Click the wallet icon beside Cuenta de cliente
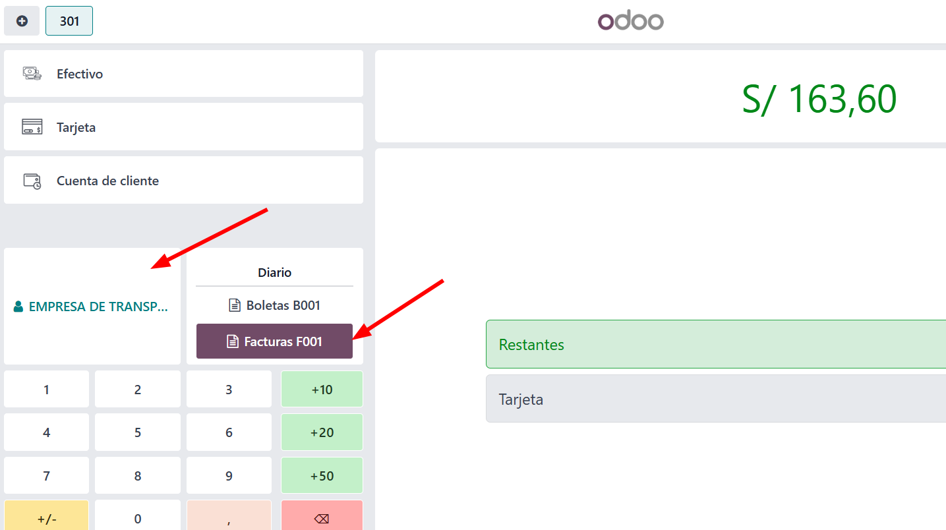946x530 pixels. [32, 181]
